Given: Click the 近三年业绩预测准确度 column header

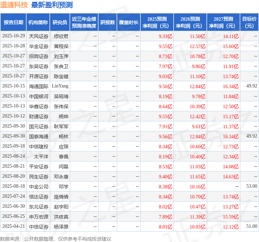Looking at the screenshot, I should pyautogui.click(x=84, y=22).
